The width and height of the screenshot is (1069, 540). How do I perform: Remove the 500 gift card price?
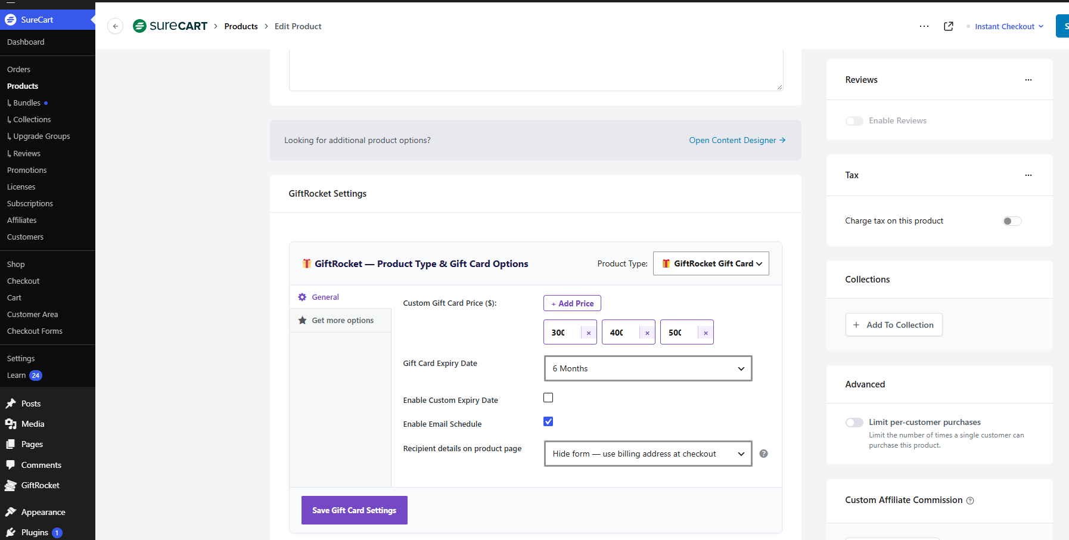[706, 333]
